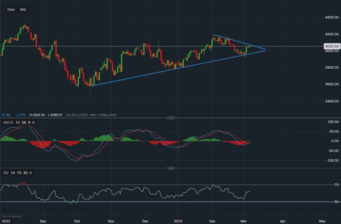This screenshot has width=341, height=224.
Task: Click the RSI period value 14
Action: tap(13, 173)
